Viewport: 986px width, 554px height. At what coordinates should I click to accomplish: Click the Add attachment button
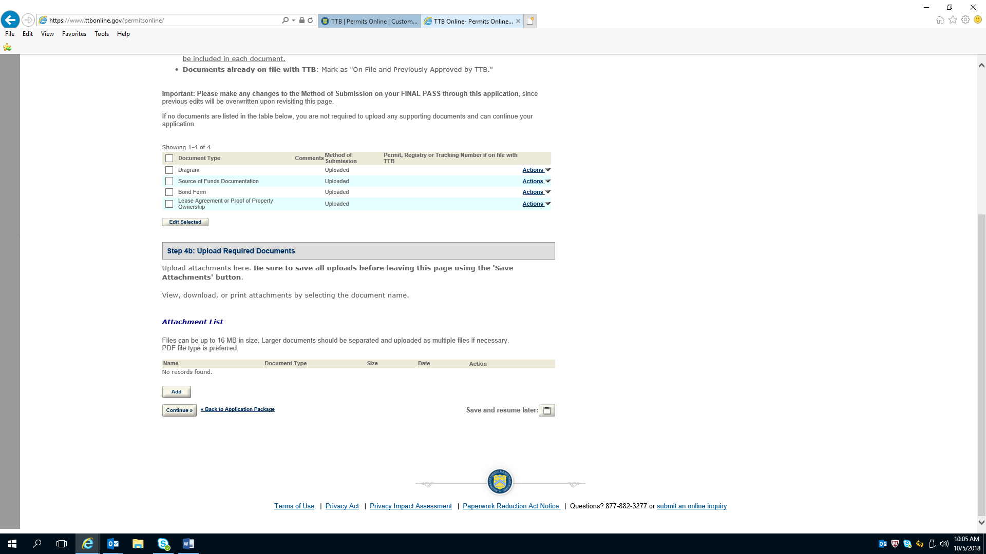[176, 392]
